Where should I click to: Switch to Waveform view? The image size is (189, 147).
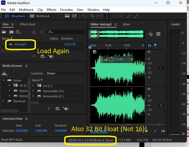pyautogui.click(x=15, y=16)
